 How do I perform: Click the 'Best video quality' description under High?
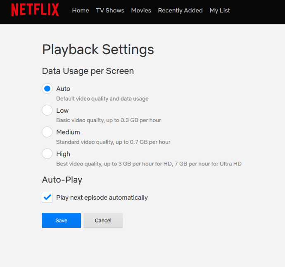[149, 164]
